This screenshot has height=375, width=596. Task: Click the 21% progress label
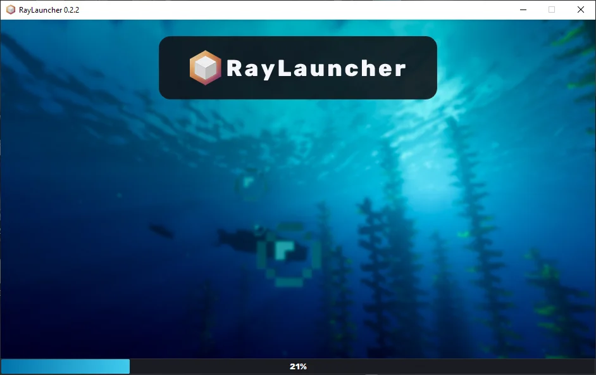coord(298,367)
